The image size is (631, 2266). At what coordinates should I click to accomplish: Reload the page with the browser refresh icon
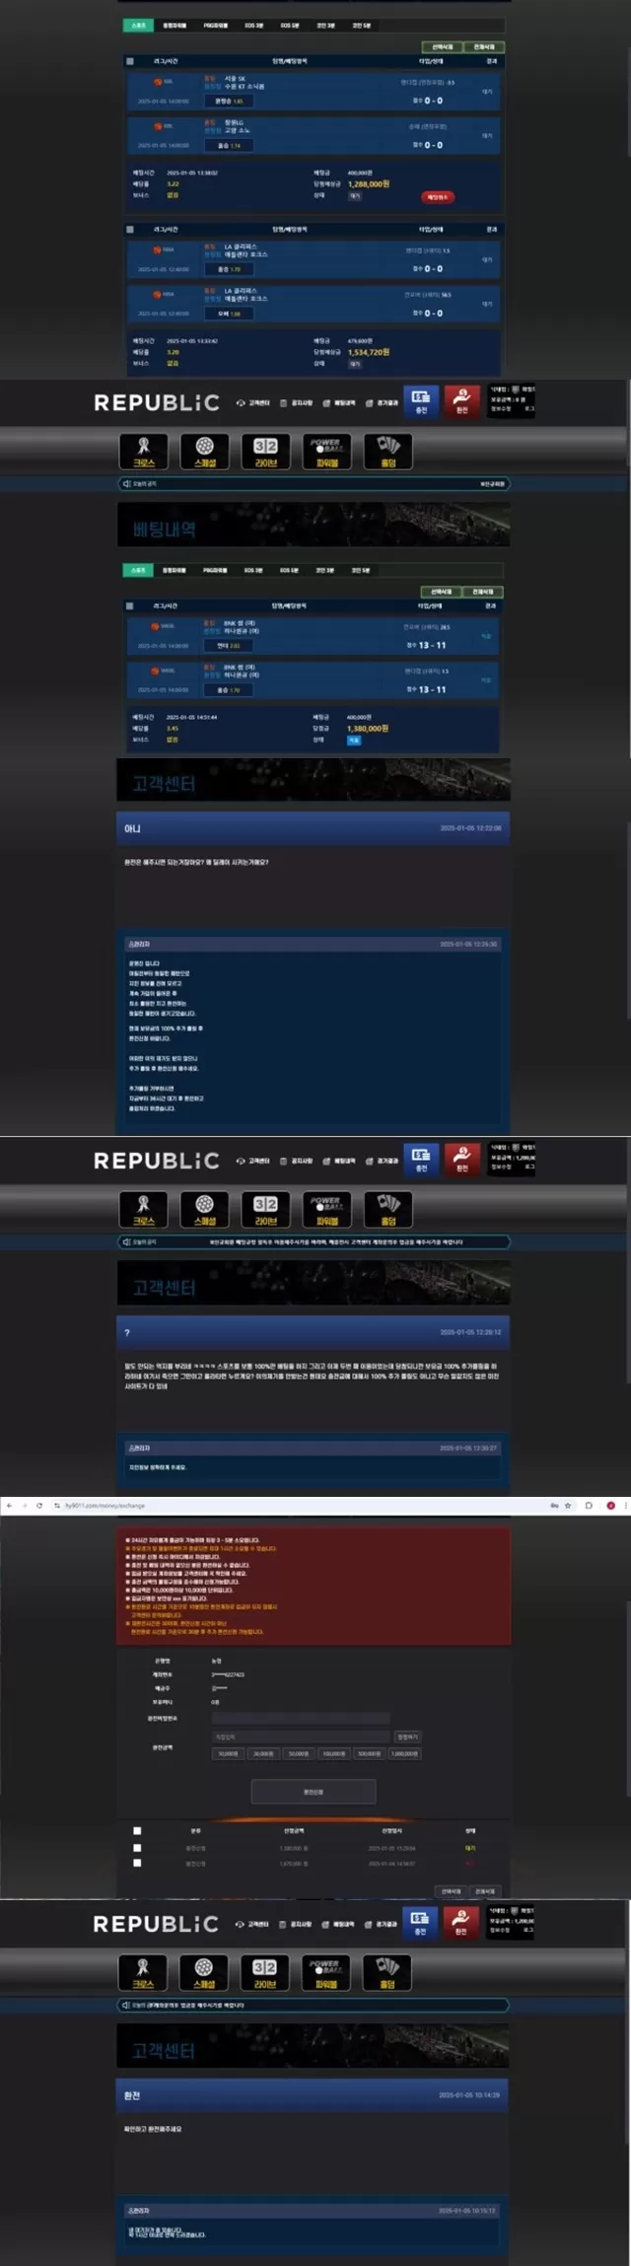39,1506
